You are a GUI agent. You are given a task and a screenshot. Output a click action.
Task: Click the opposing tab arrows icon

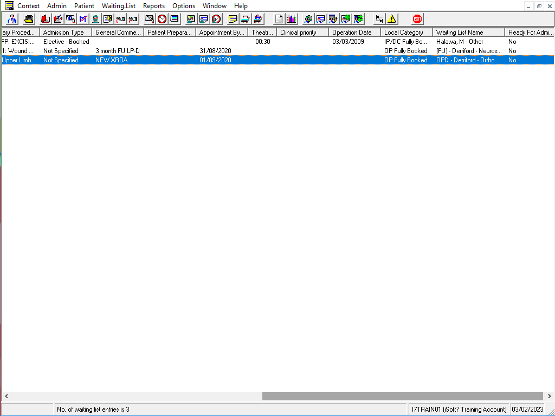click(x=379, y=19)
